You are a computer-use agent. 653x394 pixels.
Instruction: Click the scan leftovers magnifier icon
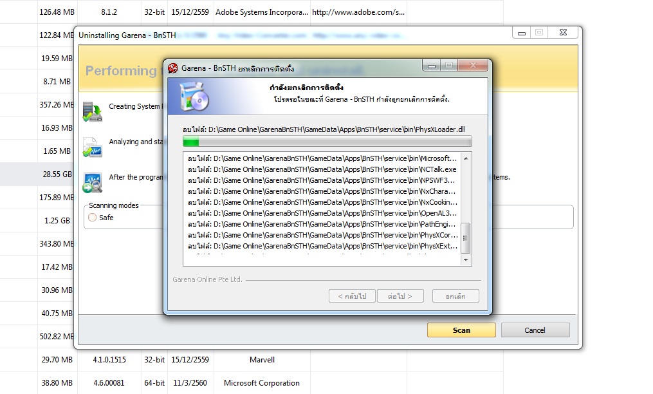coord(93,183)
